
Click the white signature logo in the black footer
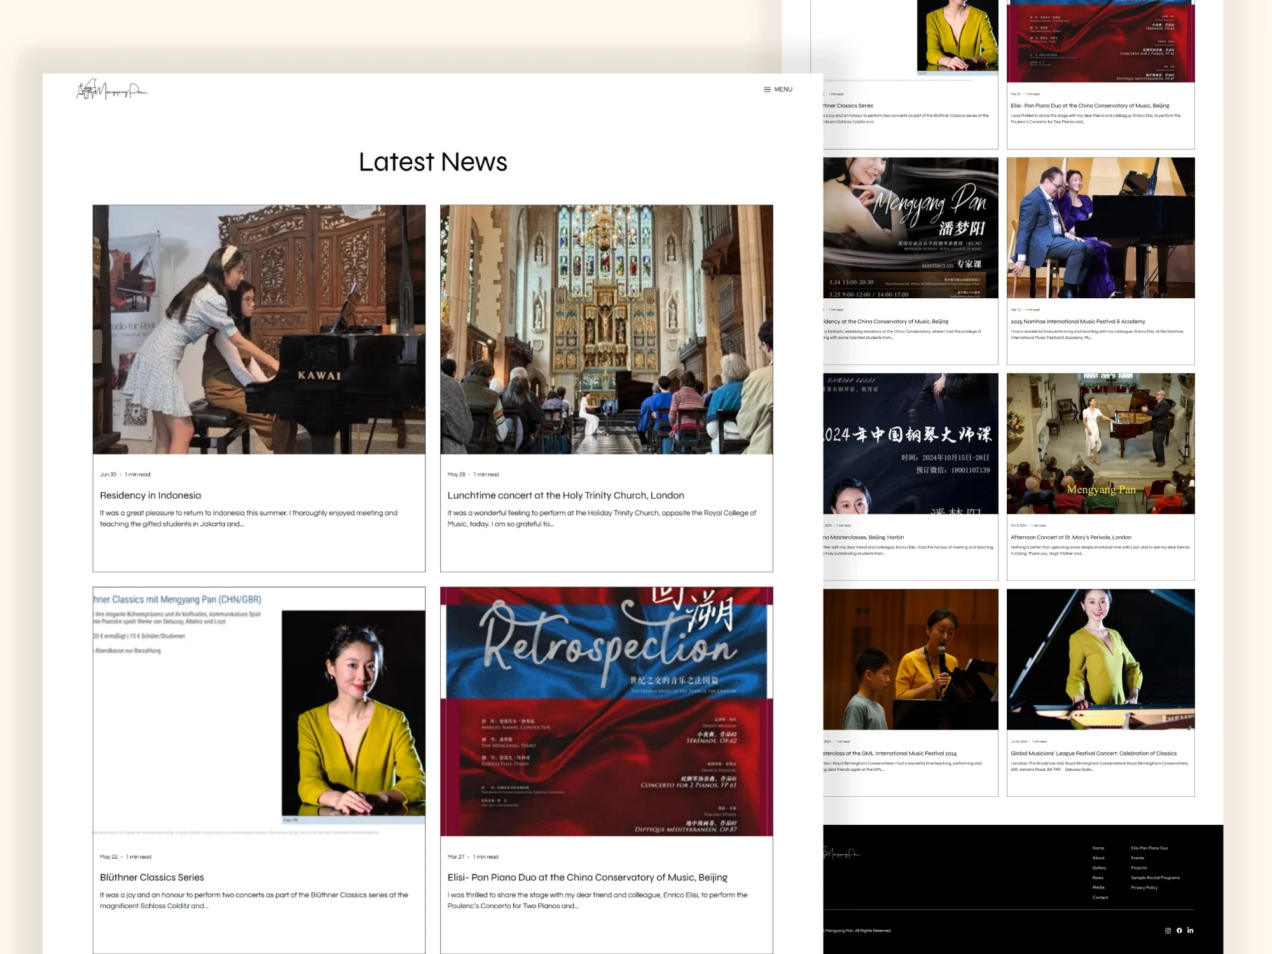coord(842,854)
